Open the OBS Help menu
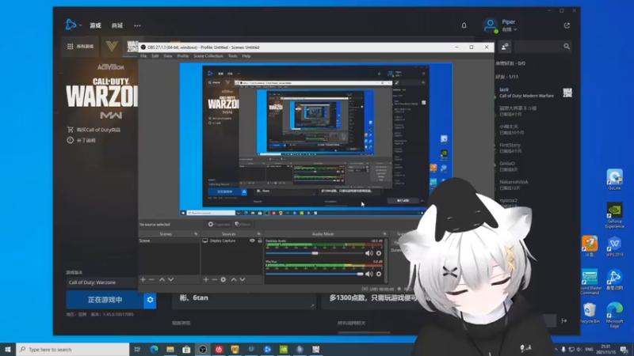Image resolution: width=634 pixels, height=356 pixels. 246,56
